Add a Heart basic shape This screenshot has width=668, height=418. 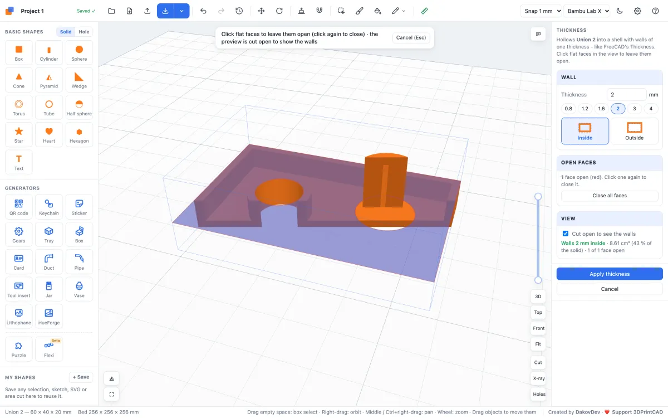(x=49, y=135)
